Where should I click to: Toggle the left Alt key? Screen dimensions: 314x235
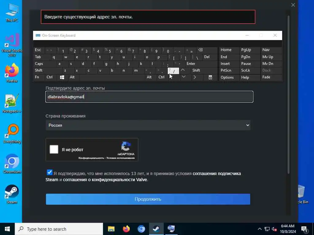[x=74, y=77]
